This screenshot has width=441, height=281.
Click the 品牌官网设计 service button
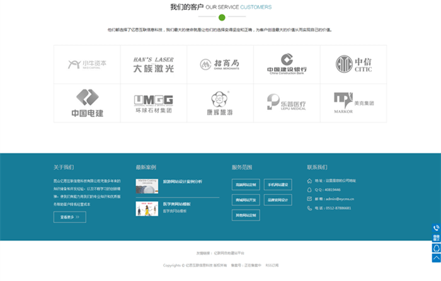click(278, 200)
